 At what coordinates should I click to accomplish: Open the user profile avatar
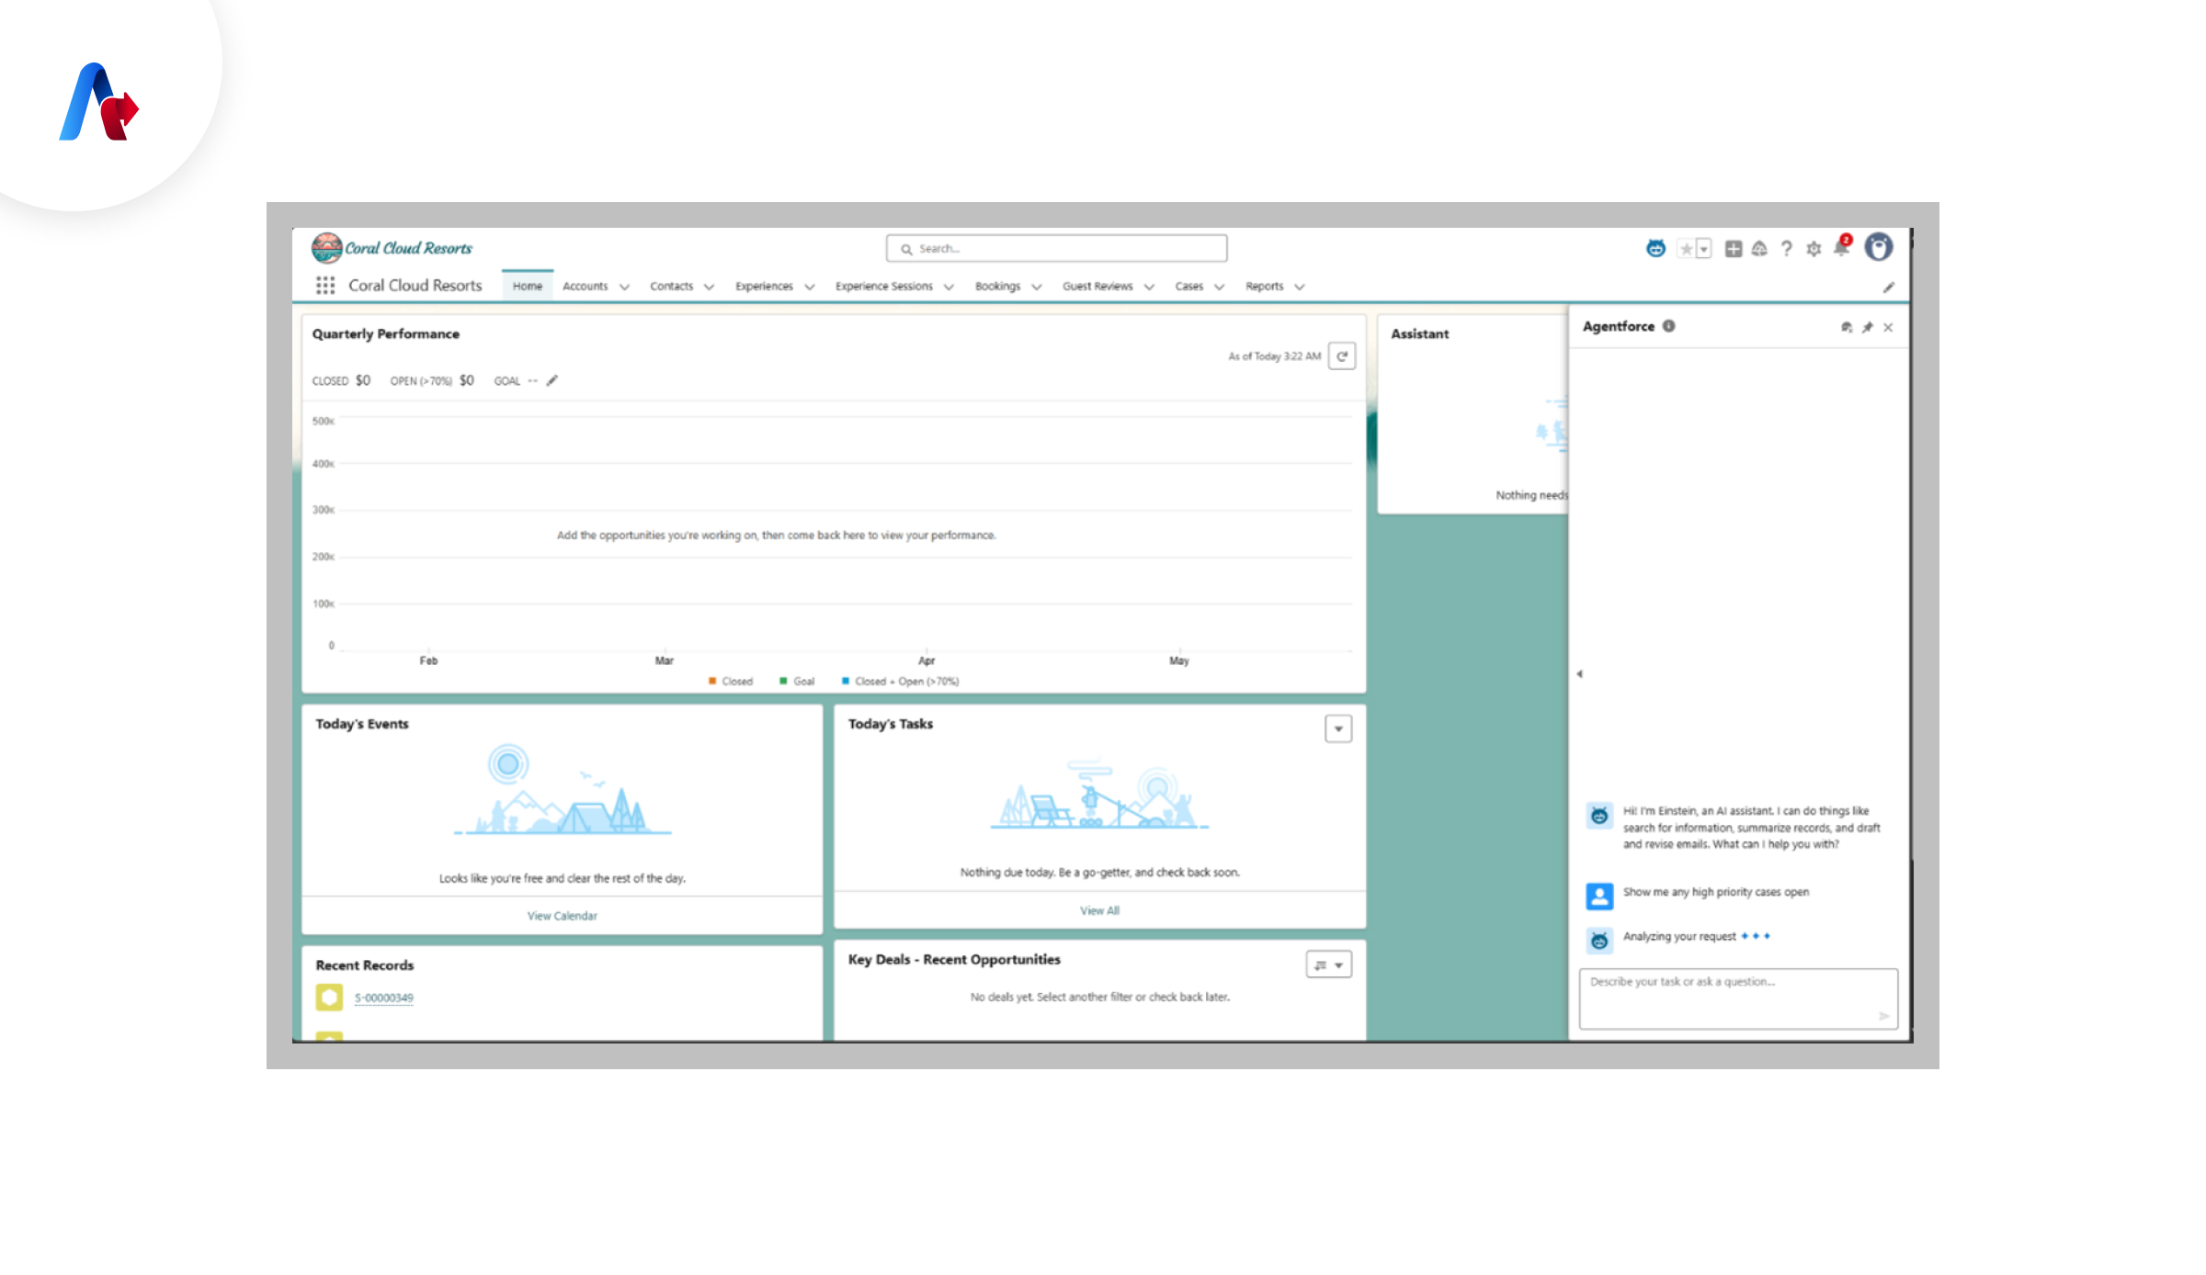pyautogui.click(x=1879, y=247)
